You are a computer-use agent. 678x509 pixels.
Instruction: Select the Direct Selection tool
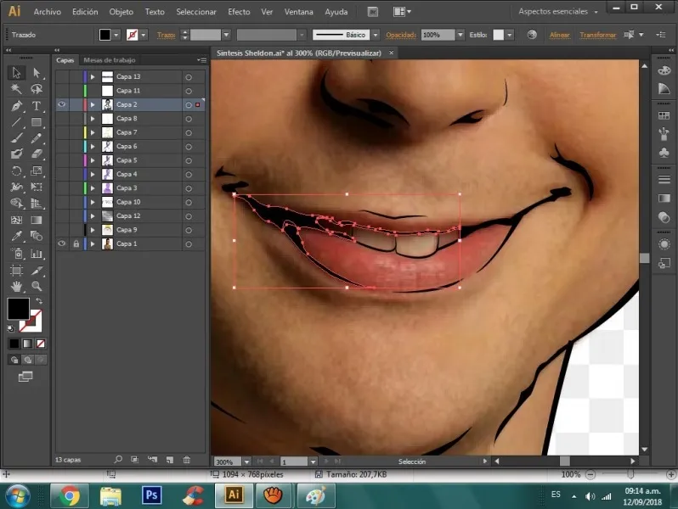37,73
